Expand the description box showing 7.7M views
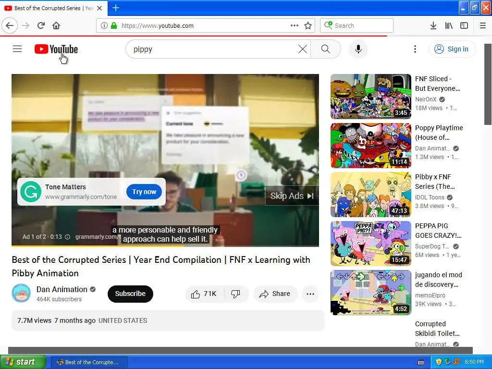 click(x=168, y=320)
